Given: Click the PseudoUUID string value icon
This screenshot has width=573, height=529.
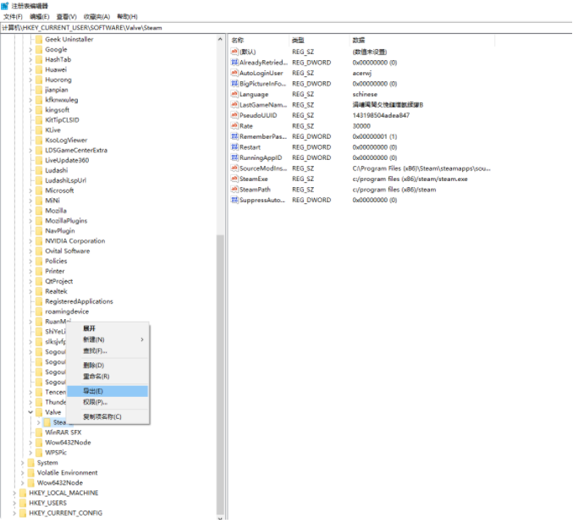Looking at the screenshot, I should [234, 115].
